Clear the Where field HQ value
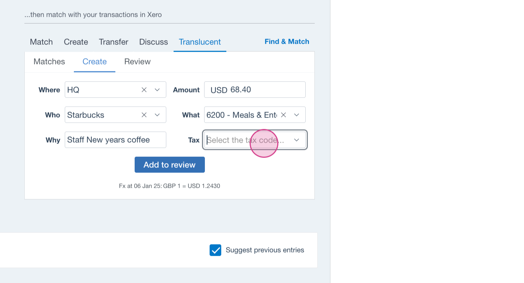This screenshot has width=524, height=283. 144,90
